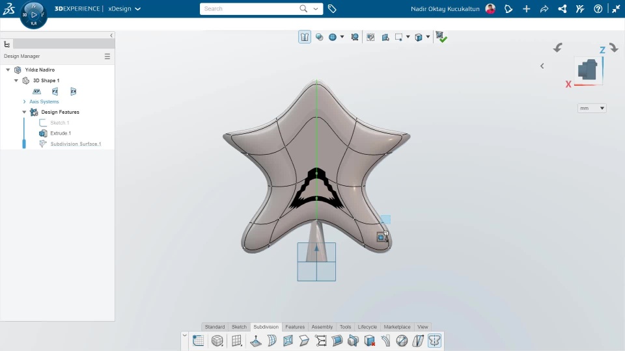Collapse the bottom action bar chevron

184,335
